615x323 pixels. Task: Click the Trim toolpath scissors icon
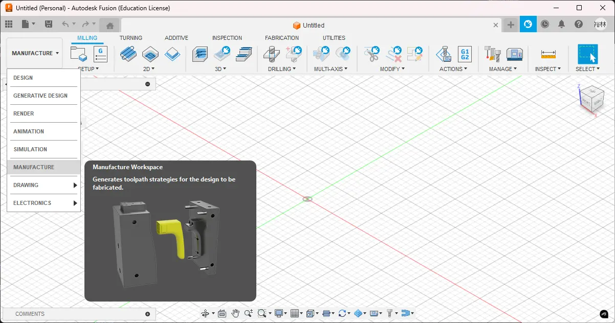coord(371,54)
